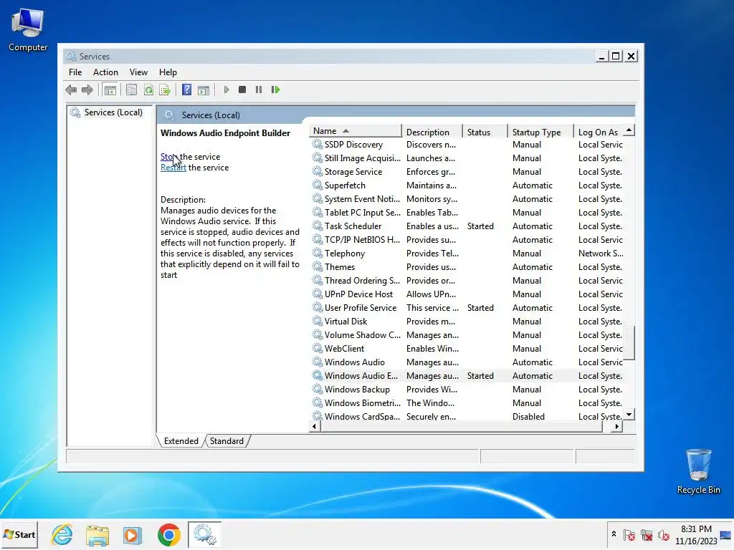Toggle Show/Hide Console Tree toolbar icon
Viewport: 734px width, 550px height.
[110, 90]
